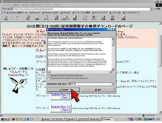
Task: Click the 'bala' email link on page
Action: point(43,40)
